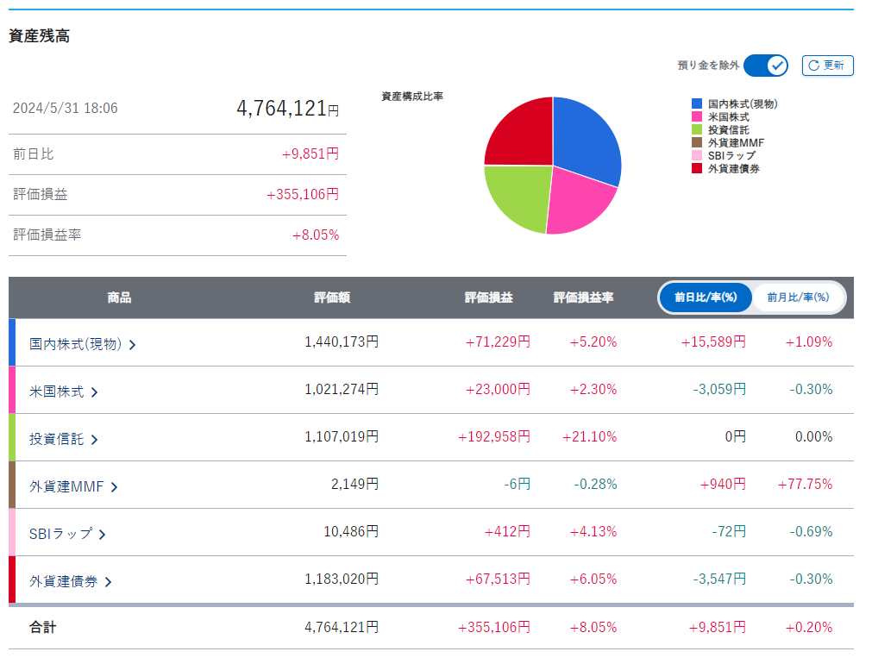Open the chevron next to 投資信託
872x664 pixels.
pyautogui.click(x=94, y=440)
